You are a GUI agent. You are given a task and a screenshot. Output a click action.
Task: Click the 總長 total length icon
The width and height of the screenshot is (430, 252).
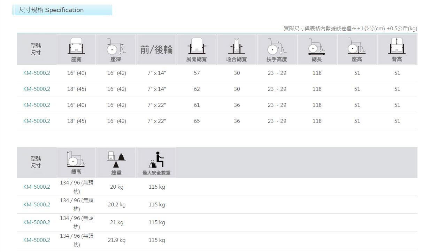317,47
